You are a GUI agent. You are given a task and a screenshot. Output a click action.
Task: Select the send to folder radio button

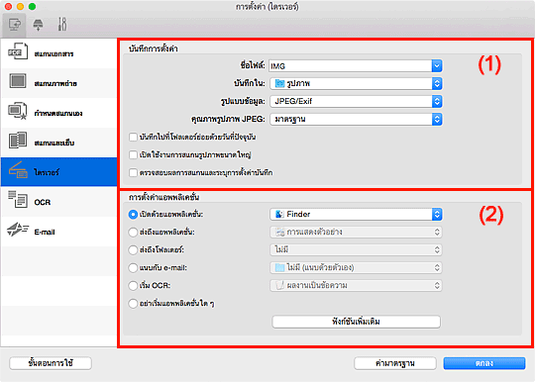[133, 250]
